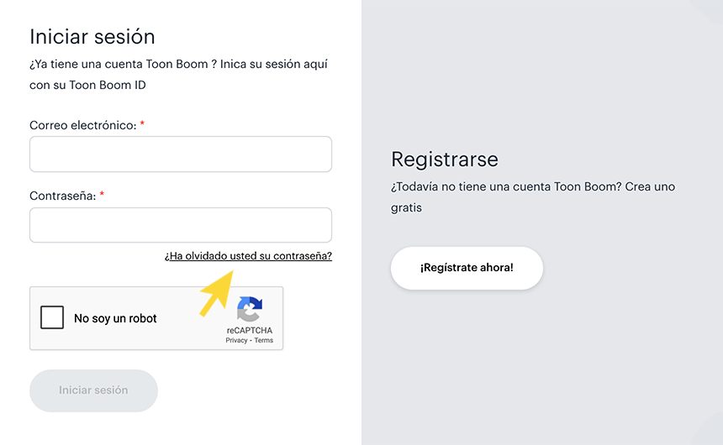Open the forgotten password link
723x445 pixels.
[248, 256]
